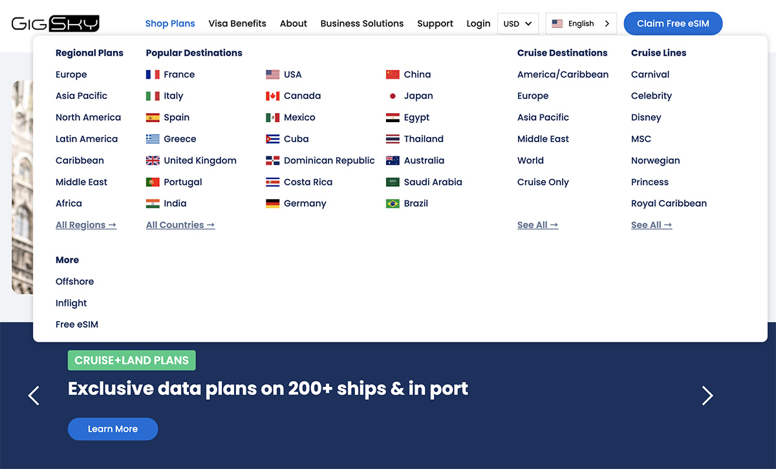
Task: Click See All under Cruise Destinations
Action: coord(537,225)
